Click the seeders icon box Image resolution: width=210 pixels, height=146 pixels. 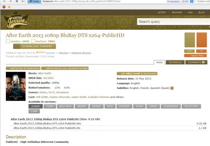8,41
